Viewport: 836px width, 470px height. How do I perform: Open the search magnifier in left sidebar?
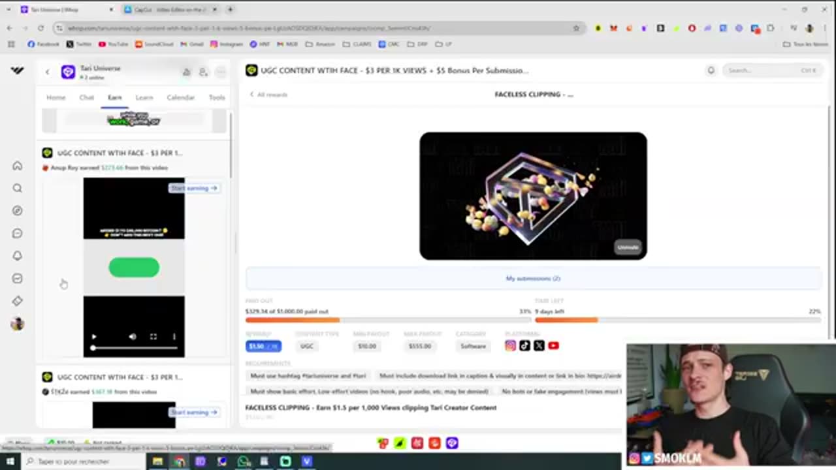pos(18,188)
